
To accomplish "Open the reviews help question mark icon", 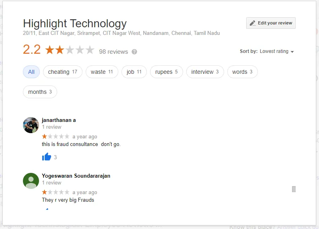I will (x=134, y=52).
